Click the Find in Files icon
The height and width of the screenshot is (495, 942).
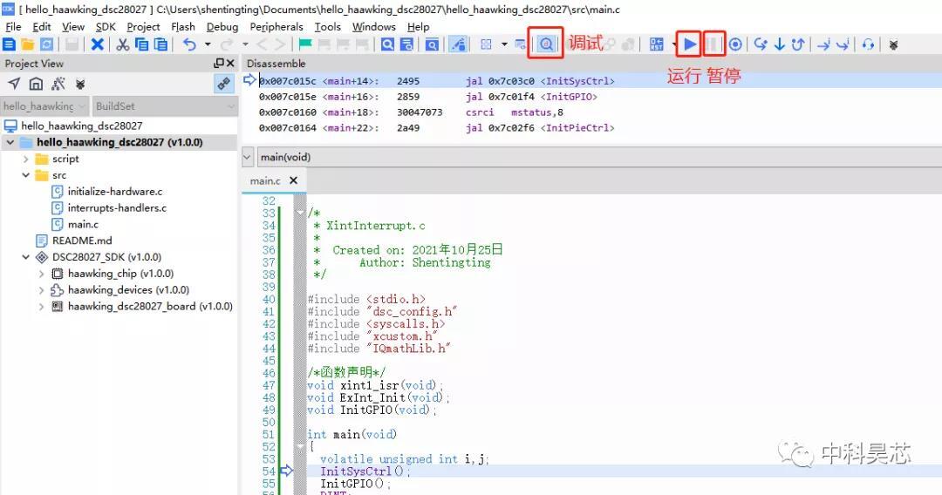[x=432, y=44]
